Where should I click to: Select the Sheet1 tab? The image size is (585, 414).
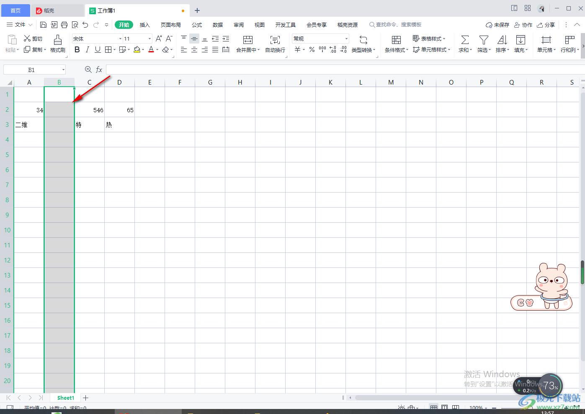(x=66, y=398)
